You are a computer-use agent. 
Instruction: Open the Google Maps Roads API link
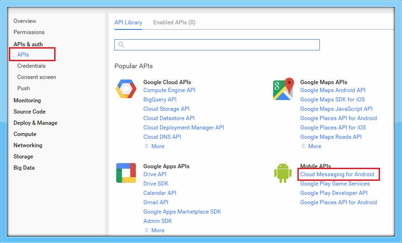coord(331,137)
